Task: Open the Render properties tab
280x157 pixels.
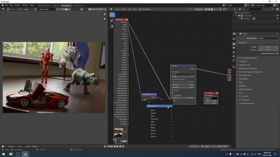Action: coord(234,44)
